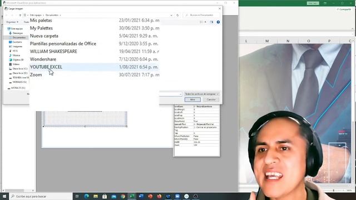Open File Explorer from the taskbar
Screen dimensions: 356x200
[x=96, y=196]
